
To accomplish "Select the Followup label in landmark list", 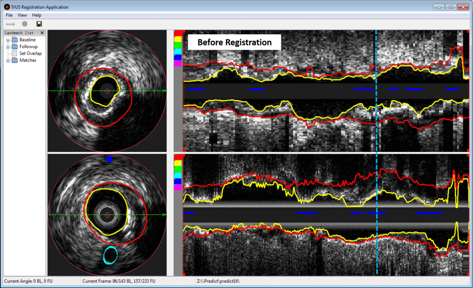I will pyautogui.click(x=28, y=47).
